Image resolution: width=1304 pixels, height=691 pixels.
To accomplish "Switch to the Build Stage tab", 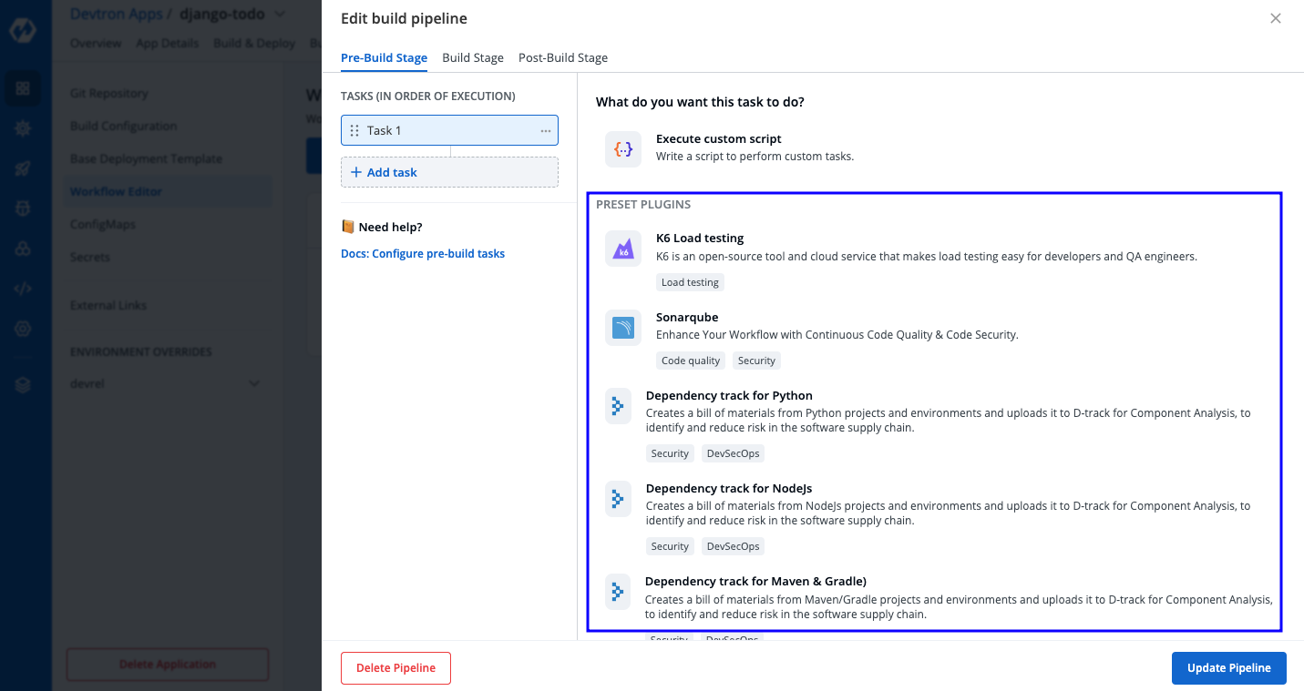I will click(x=473, y=57).
